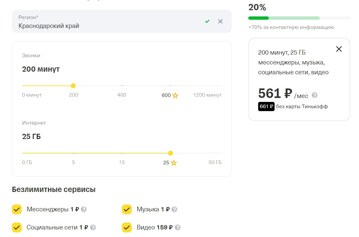The image size is (359, 237).
Task: Click the help icon beside Видео 159 ₽
Action: [x=178, y=227]
